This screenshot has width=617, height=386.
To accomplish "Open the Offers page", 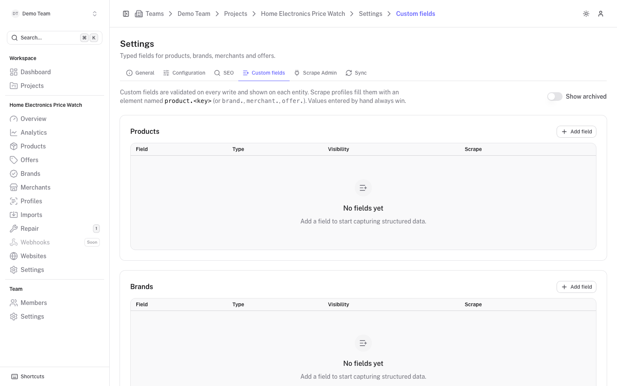I will tap(54, 160).
